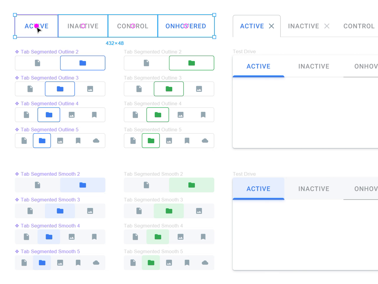
Task: Click bookmark icon in blue Tab Segmented Outline 4
Action: (x=94, y=115)
